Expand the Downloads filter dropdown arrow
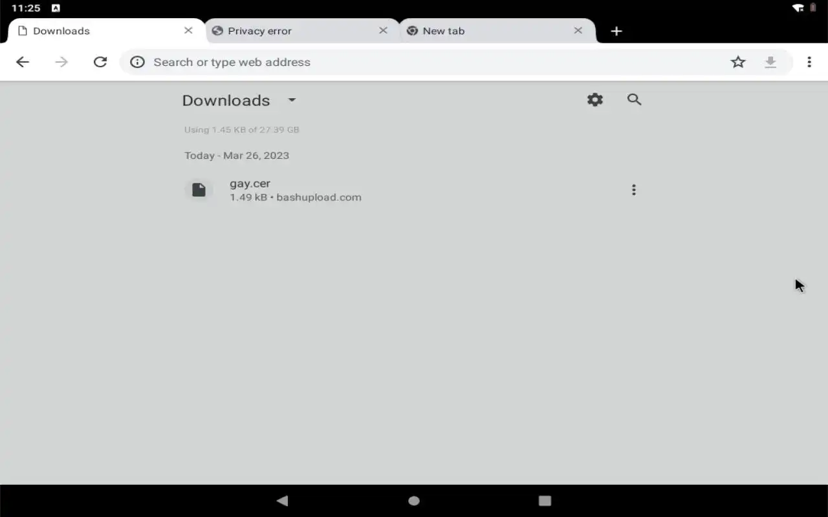828x517 pixels. point(292,100)
